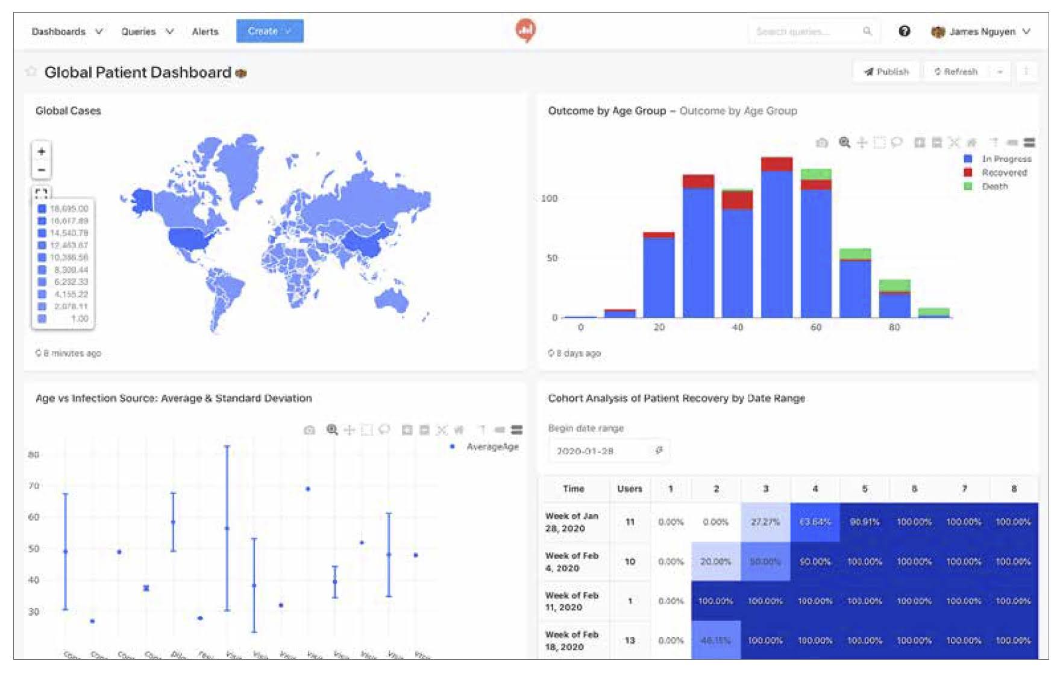Toggle fullscreen for the Global Cases map

tap(41, 193)
